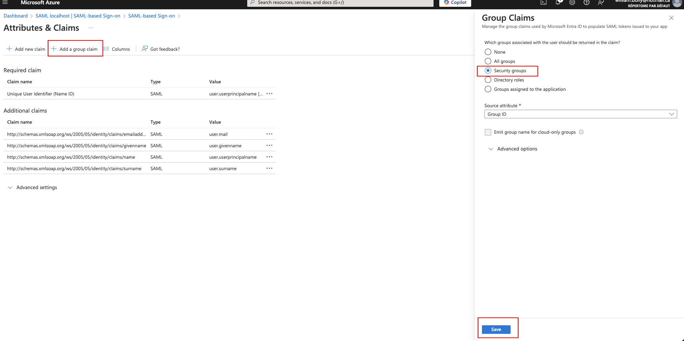Open the Columns toolbar option
684x341 pixels.
pos(117,49)
